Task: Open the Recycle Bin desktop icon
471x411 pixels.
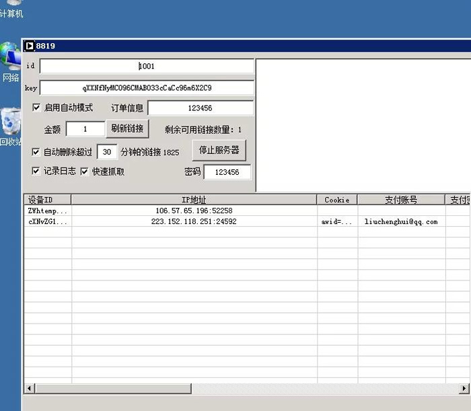Action: coord(10,124)
